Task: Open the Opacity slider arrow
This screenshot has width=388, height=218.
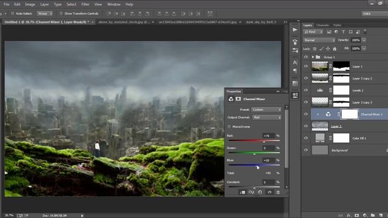Action: coord(364,40)
